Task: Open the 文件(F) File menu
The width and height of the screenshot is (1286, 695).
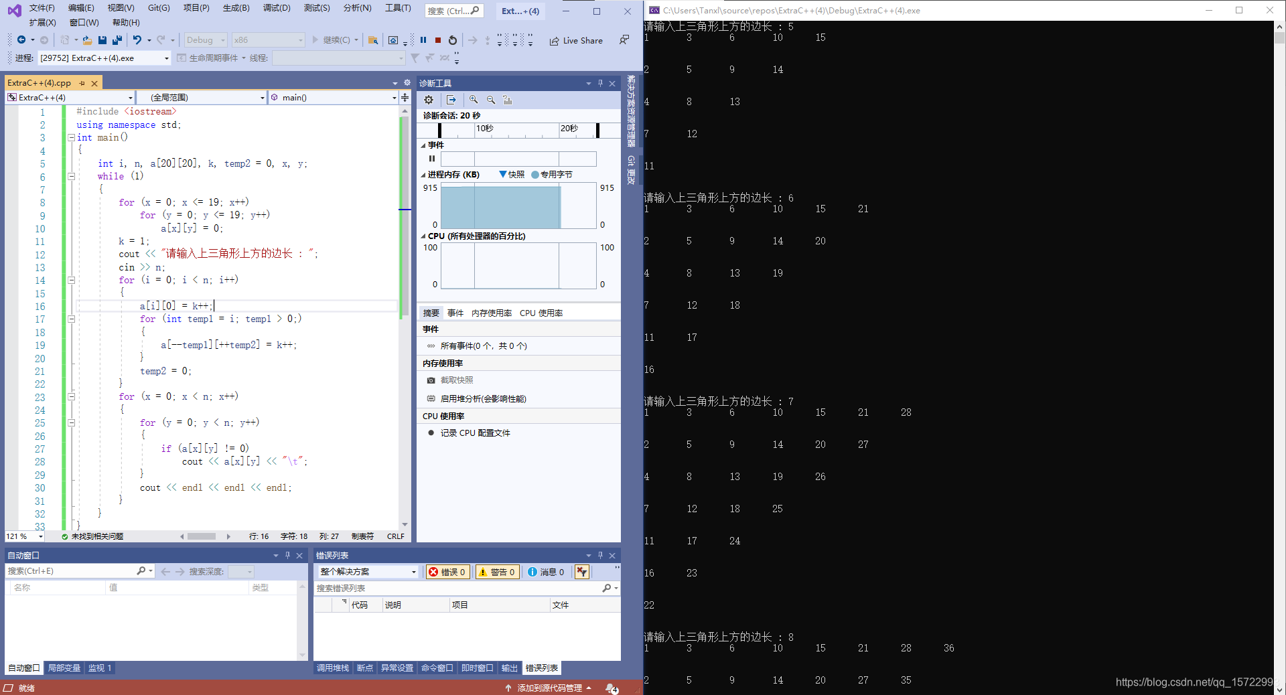Action: (42, 8)
